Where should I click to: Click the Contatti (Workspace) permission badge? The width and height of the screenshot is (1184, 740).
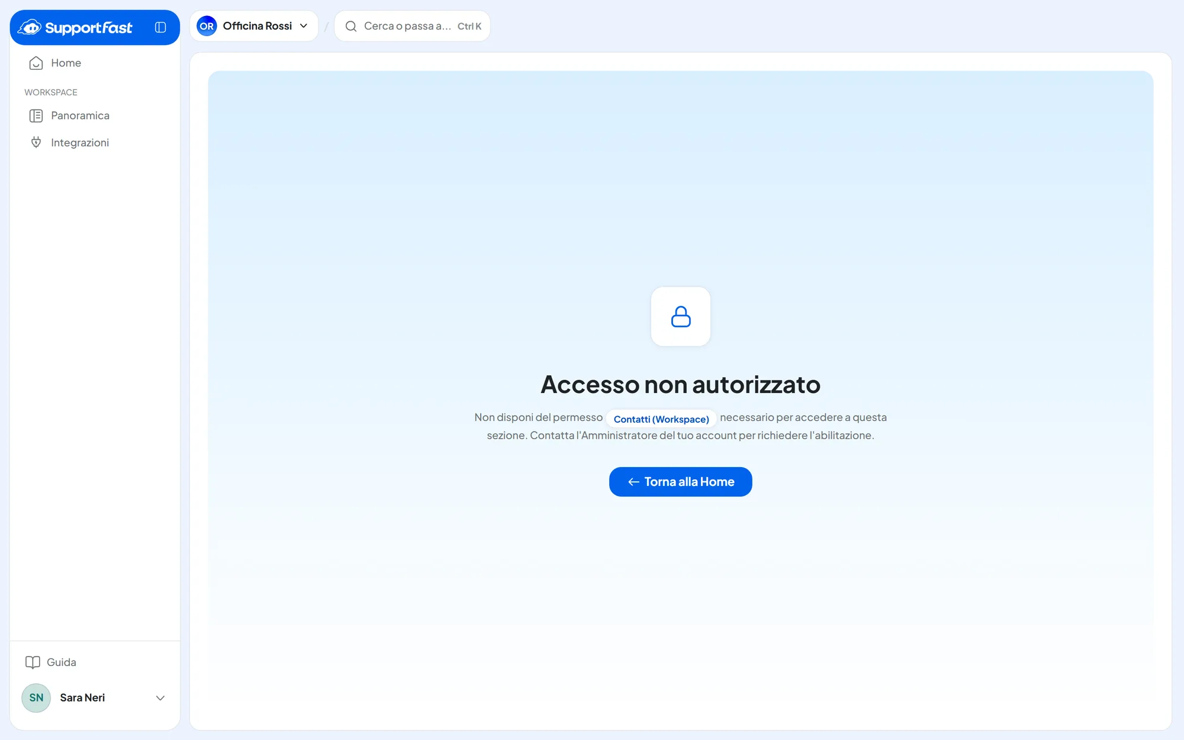(661, 419)
